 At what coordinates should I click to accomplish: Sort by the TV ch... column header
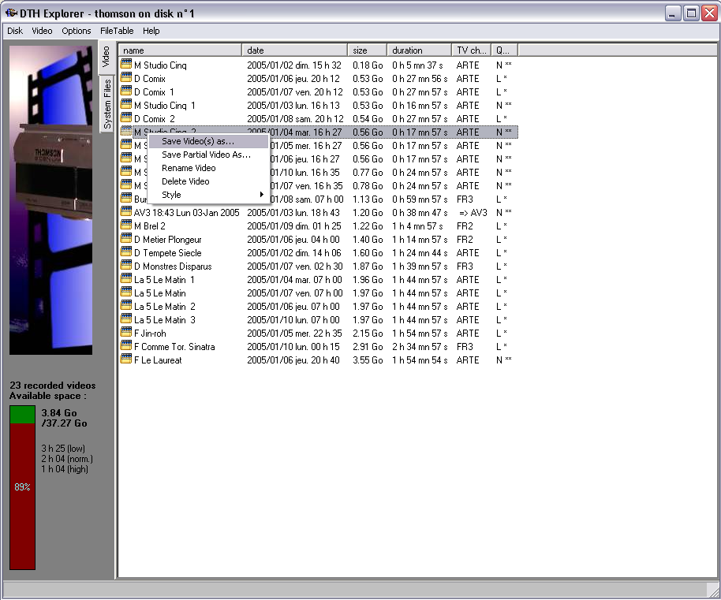coord(471,50)
